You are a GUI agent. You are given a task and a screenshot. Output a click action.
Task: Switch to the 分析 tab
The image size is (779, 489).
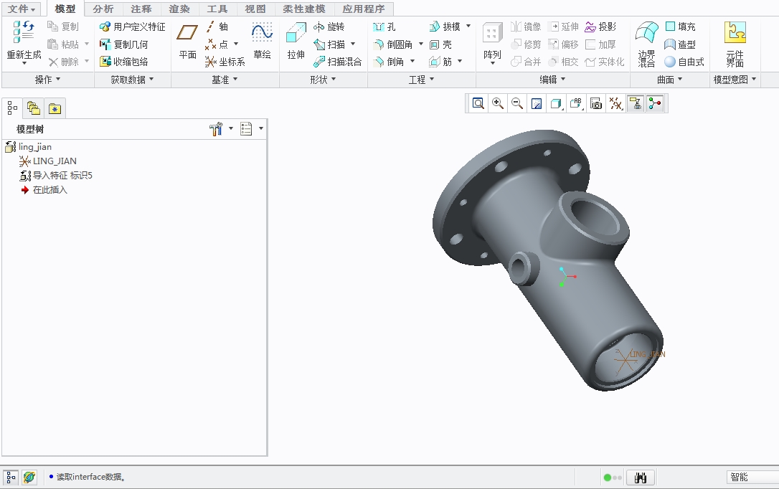pyautogui.click(x=103, y=9)
